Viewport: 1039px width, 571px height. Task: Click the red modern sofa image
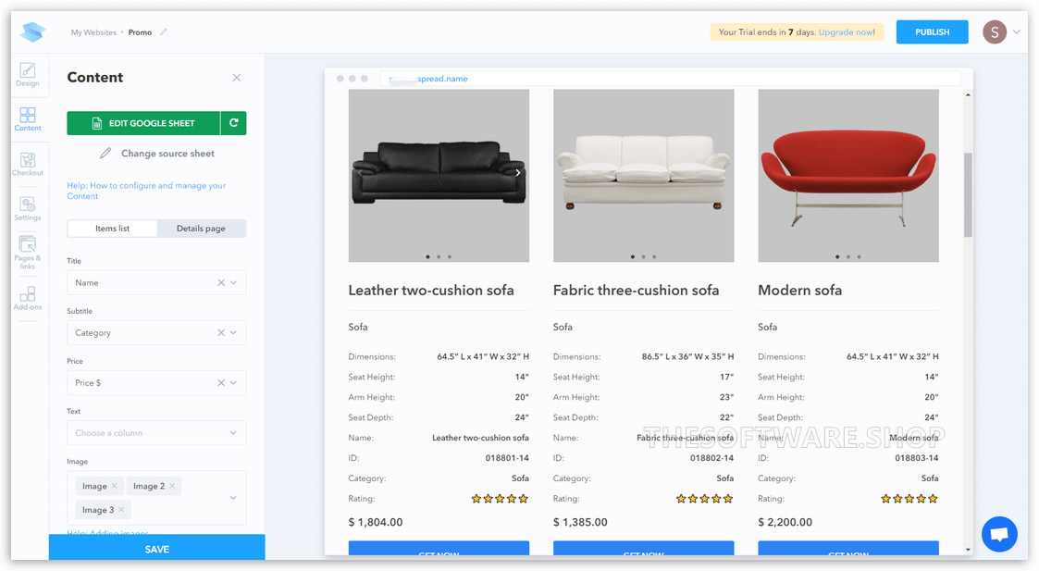tap(848, 176)
